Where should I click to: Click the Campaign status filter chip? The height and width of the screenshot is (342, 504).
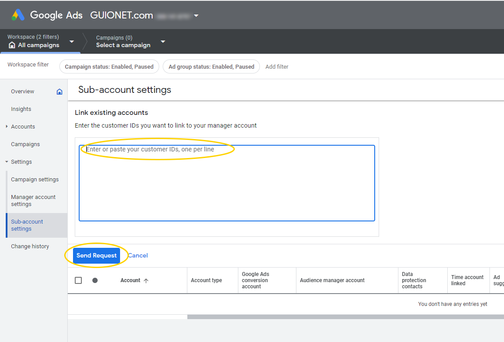(109, 66)
